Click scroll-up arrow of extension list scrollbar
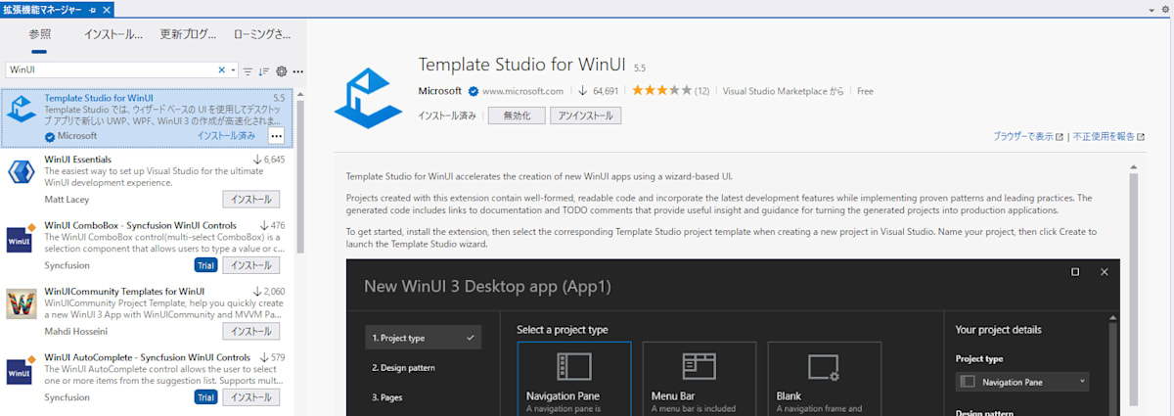The height and width of the screenshot is (416, 1174). tap(300, 95)
